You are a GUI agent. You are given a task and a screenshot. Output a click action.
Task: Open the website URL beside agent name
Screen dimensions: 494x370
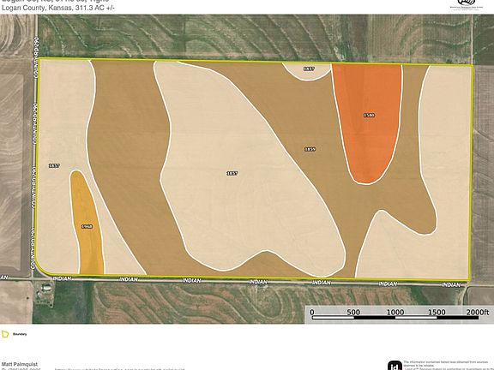tap(120, 369)
